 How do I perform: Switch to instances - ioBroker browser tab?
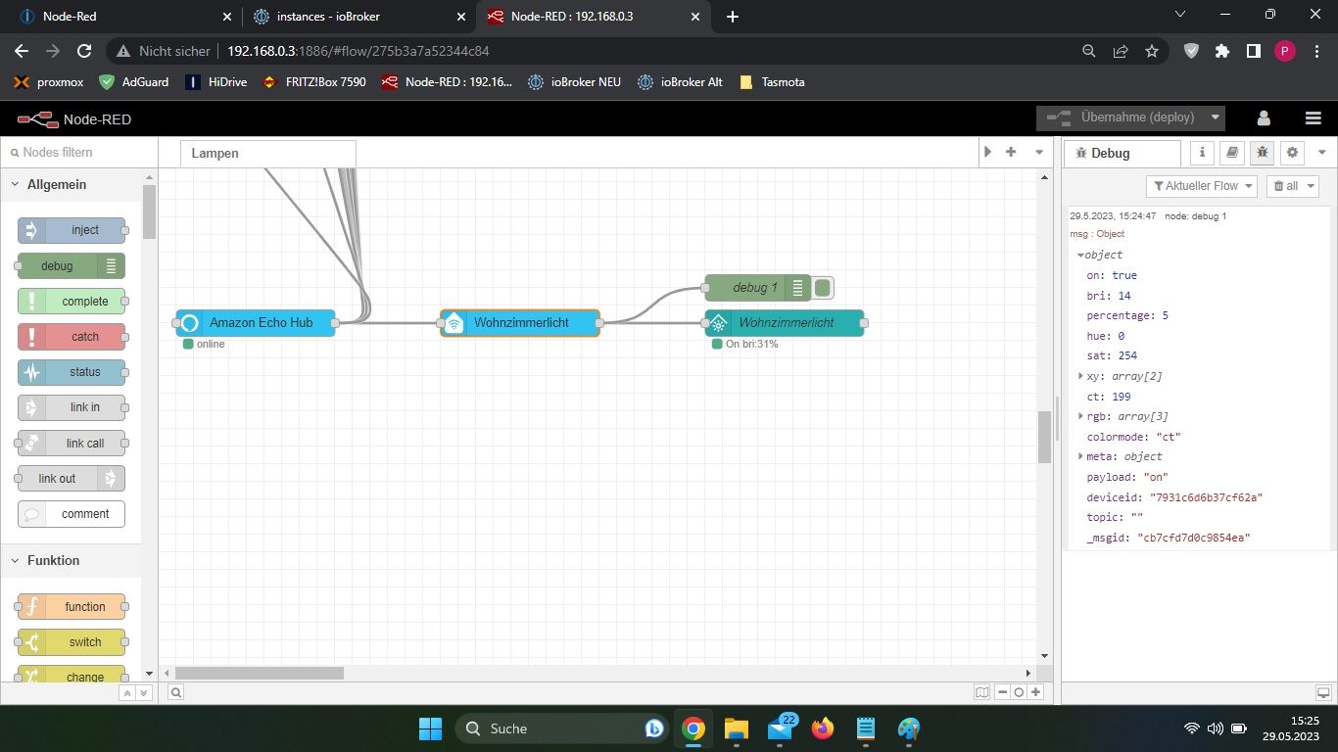click(358, 17)
